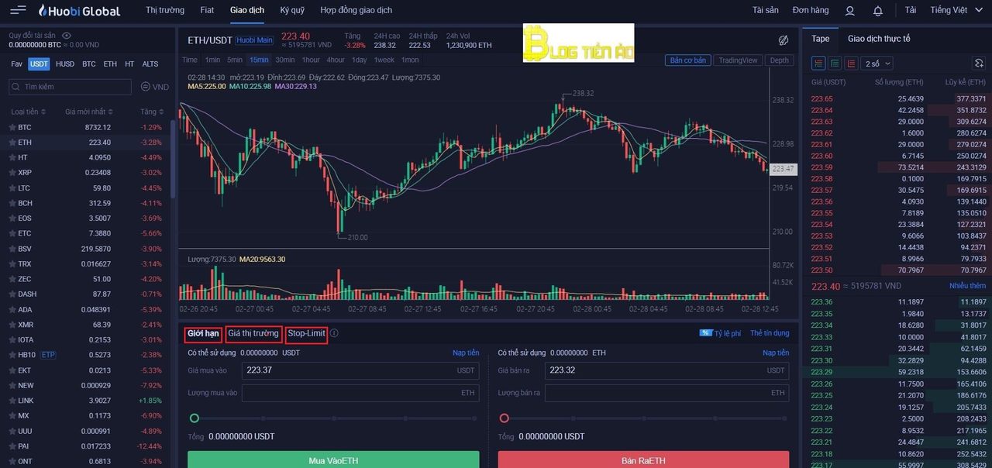Expand Nhiều thêm in order book

click(967, 287)
